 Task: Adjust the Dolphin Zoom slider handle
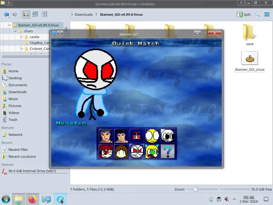click(x=195, y=189)
